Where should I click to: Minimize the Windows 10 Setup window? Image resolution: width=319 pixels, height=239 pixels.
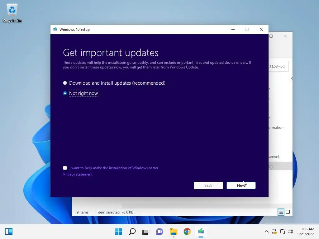[233, 29]
